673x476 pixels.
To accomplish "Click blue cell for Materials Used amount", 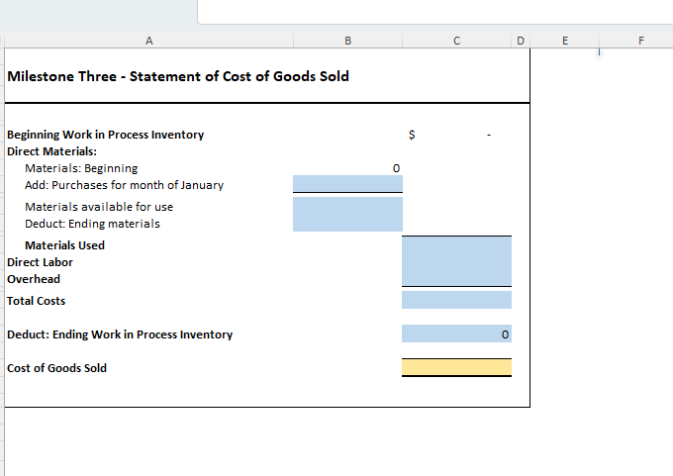I will pyautogui.click(x=456, y=245).
